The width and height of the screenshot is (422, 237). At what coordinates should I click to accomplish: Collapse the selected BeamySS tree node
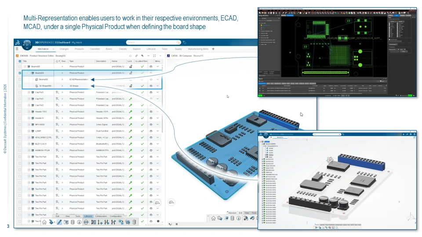29,73
